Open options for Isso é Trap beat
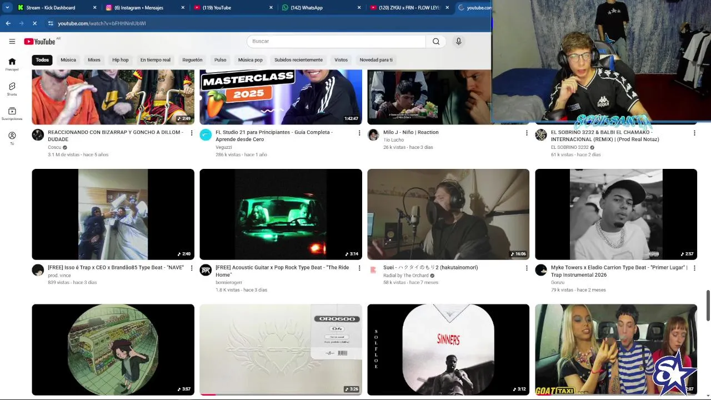 (x=192, y=268)
